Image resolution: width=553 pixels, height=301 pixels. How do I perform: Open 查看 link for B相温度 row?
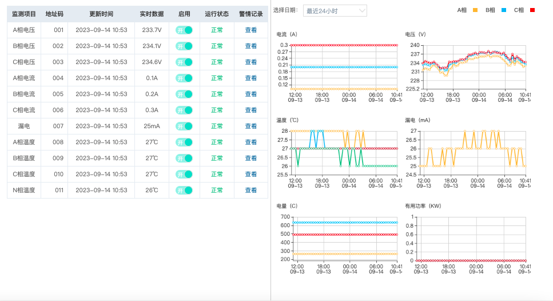click(x=250, y=159)
